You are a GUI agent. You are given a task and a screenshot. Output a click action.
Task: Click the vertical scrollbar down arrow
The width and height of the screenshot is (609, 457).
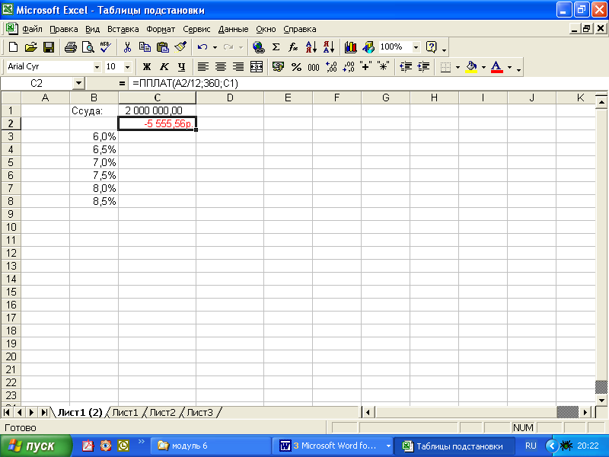point(601,400)
